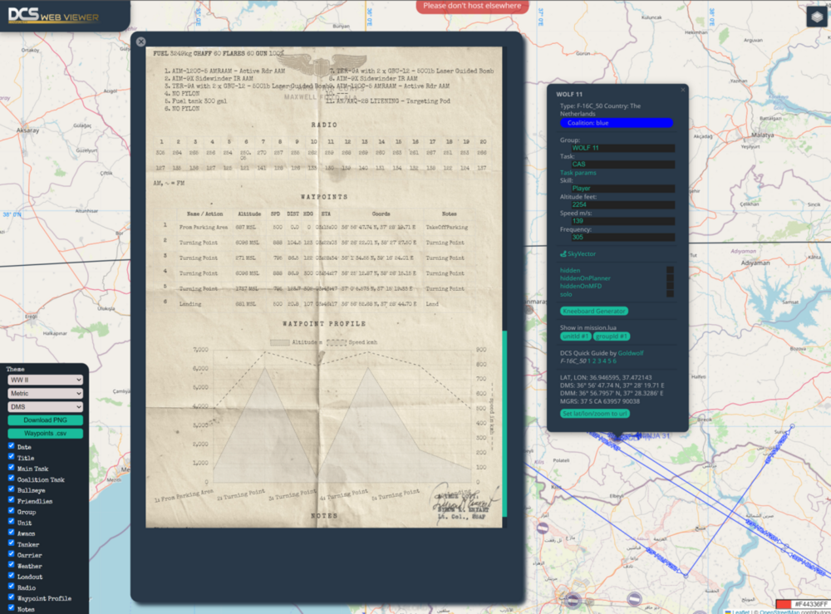The image size is (831, 614).
Task: Click the blue Coalition: blue bar
Action: tap(617, 123)
